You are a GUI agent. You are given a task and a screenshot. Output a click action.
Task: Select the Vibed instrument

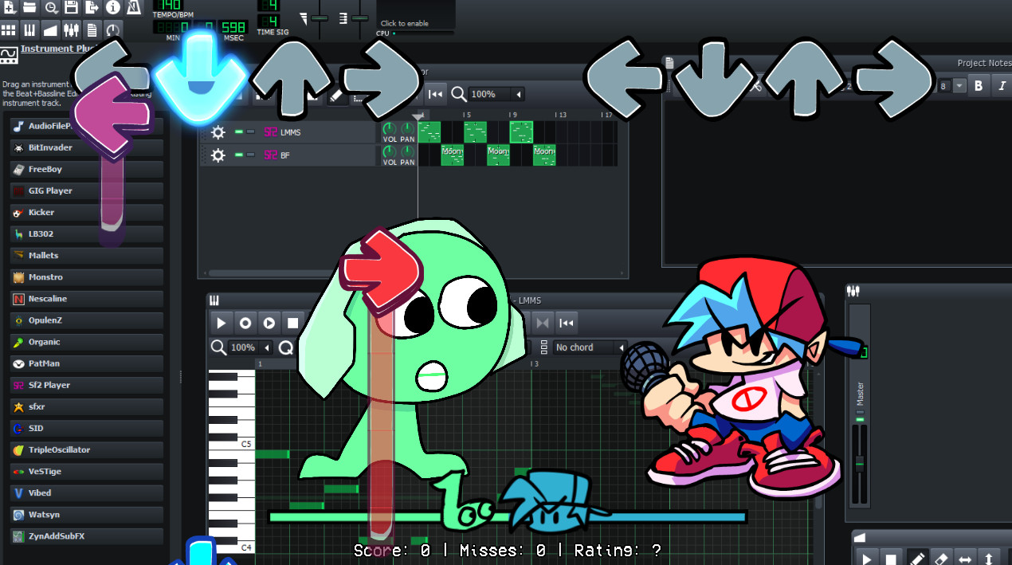click(x=87, y=492)
